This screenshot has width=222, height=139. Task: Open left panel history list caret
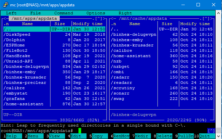[99, 18]
